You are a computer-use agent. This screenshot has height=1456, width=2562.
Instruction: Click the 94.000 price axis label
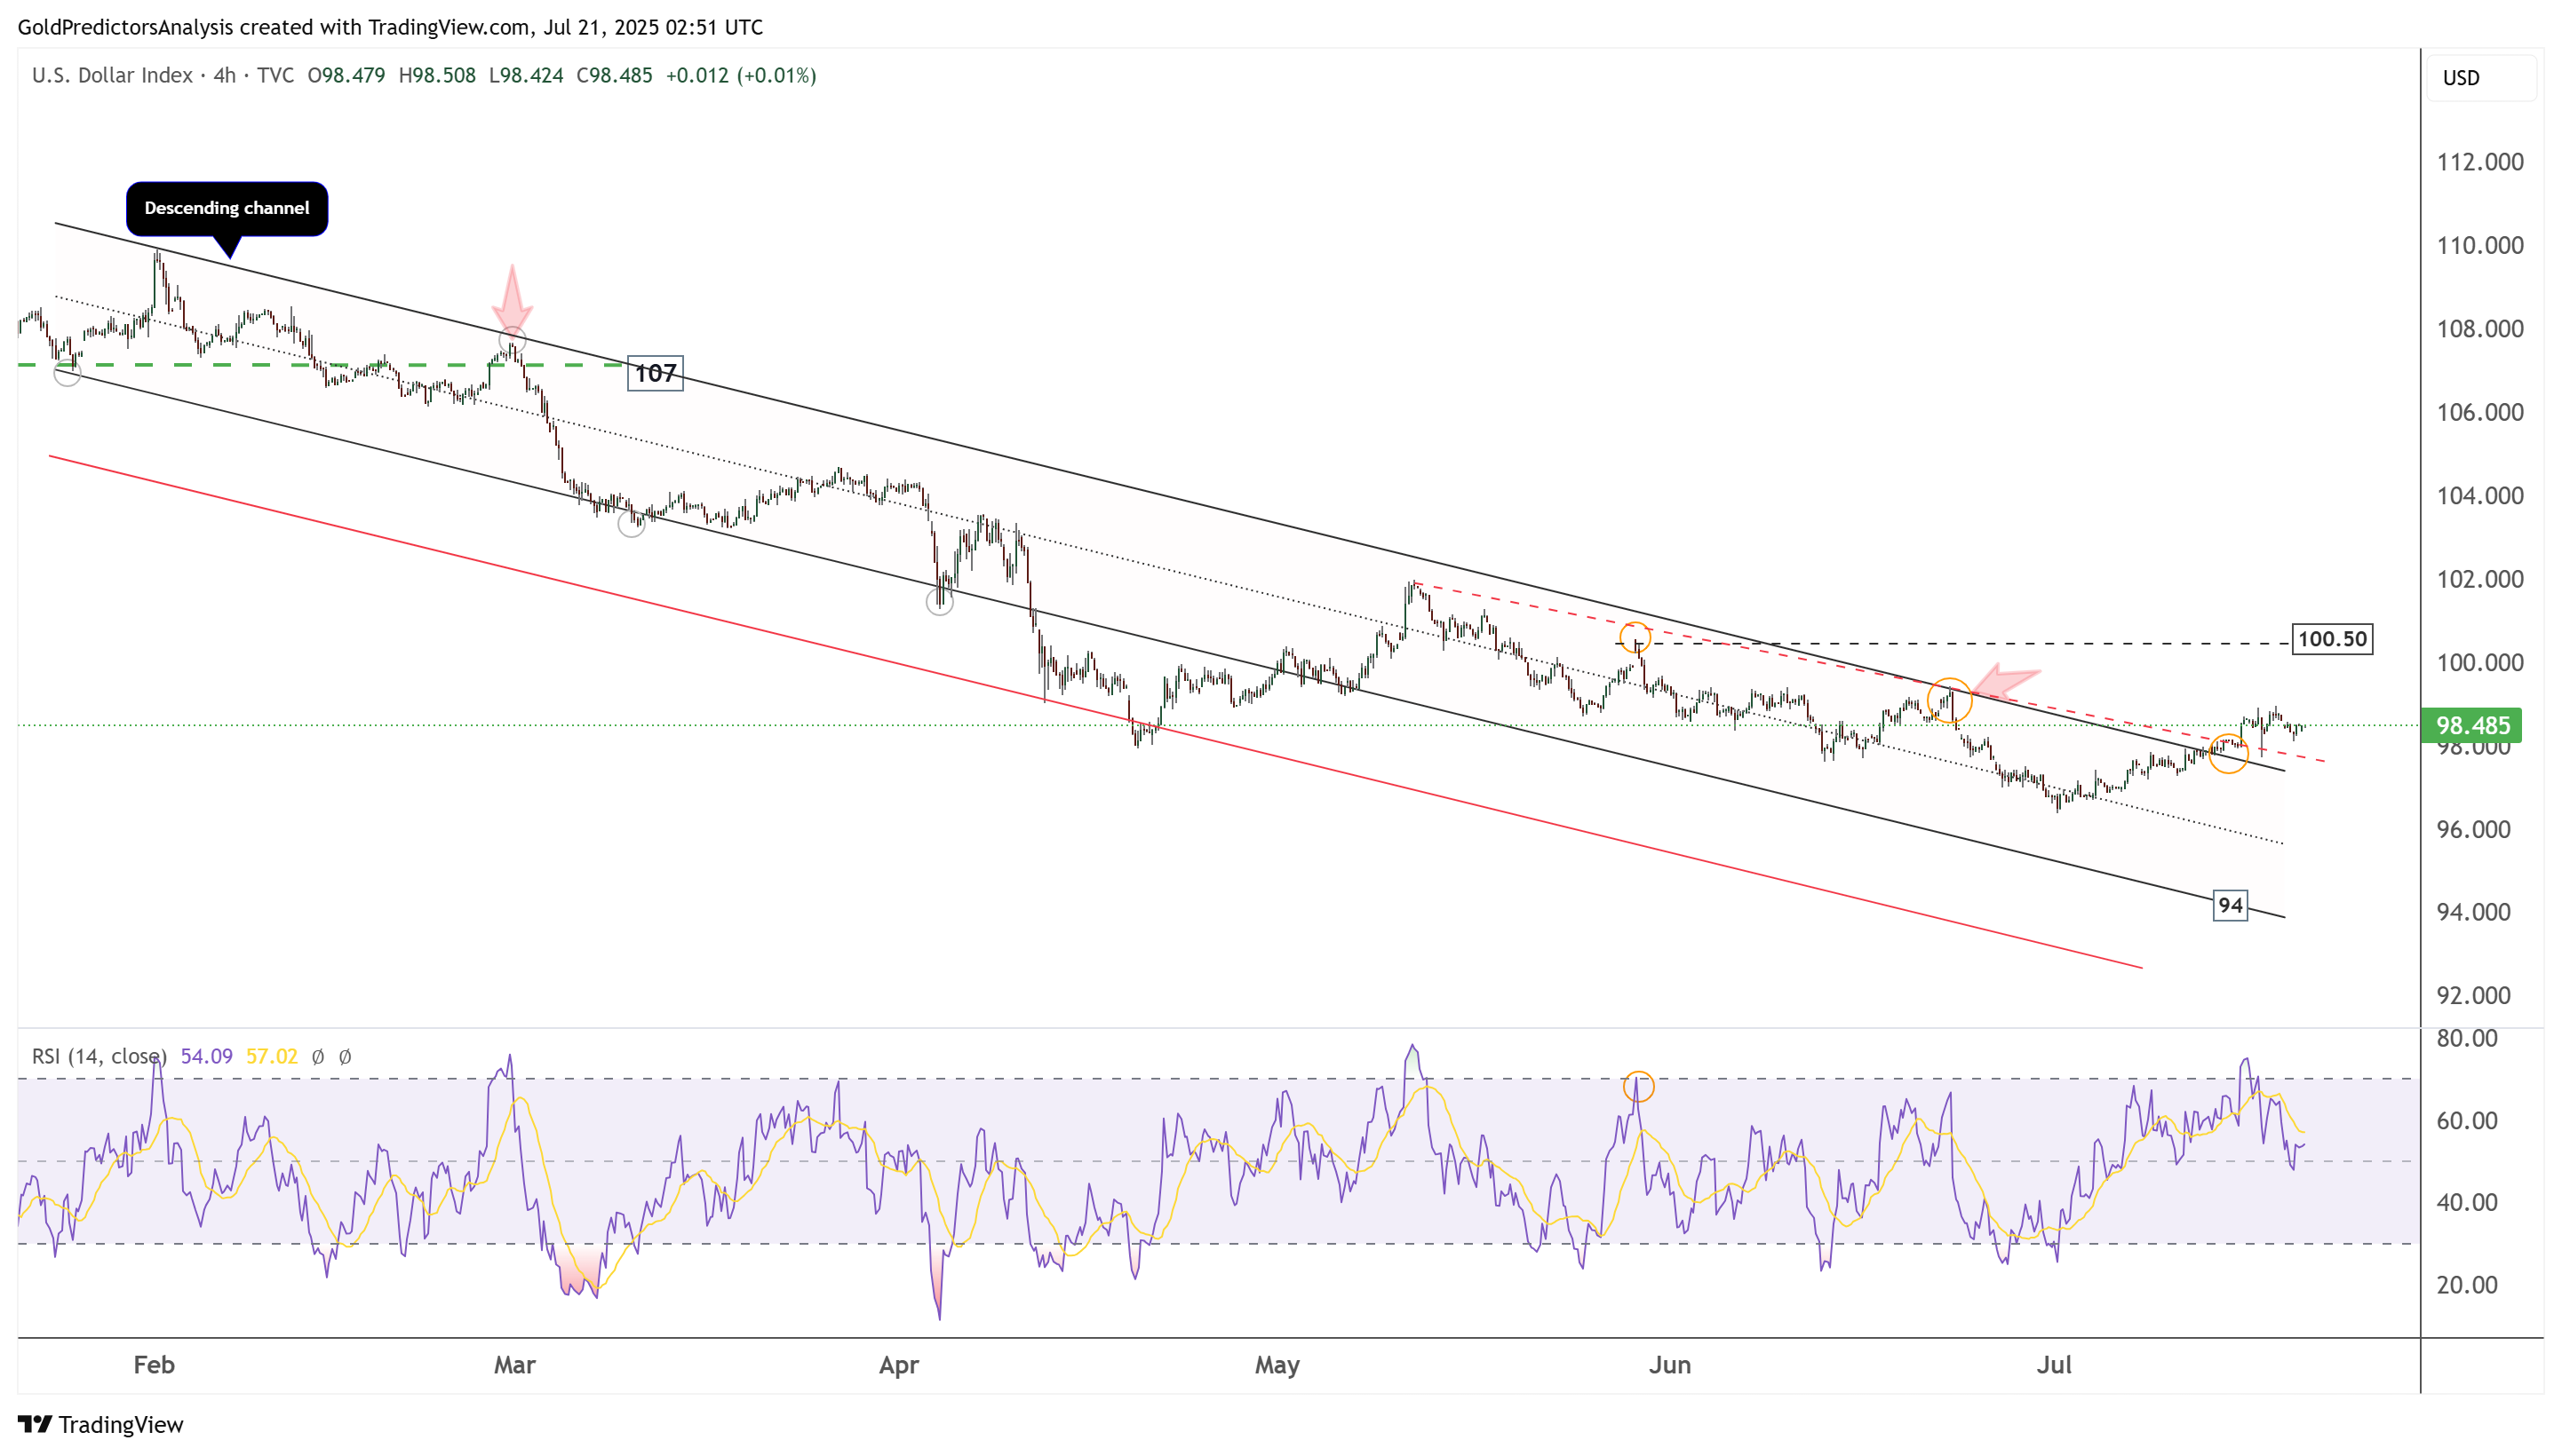[2473, 912]
